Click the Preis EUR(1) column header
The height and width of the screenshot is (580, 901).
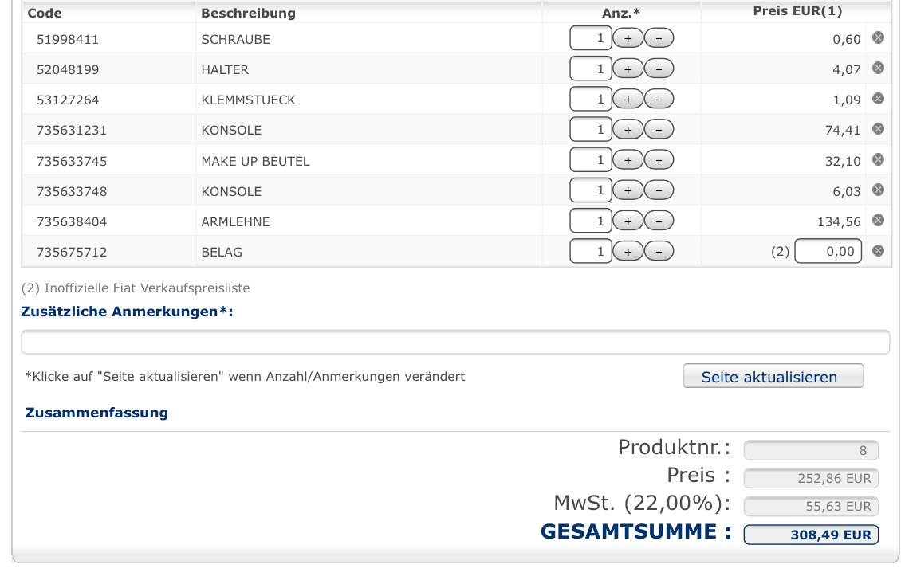[797, 11]
